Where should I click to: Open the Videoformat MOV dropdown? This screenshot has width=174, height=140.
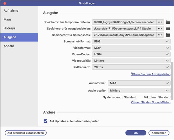(131, 48)
